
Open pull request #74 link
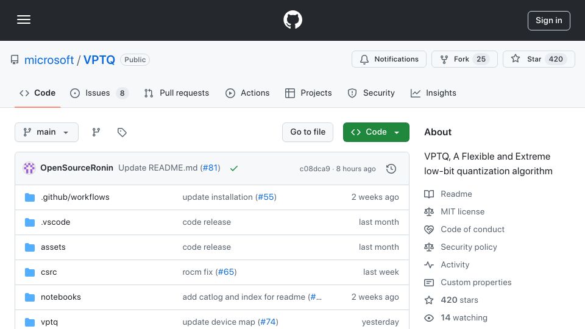268,322
